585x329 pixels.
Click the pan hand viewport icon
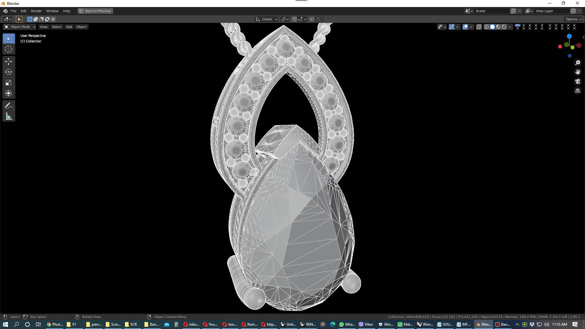point(577,72)
